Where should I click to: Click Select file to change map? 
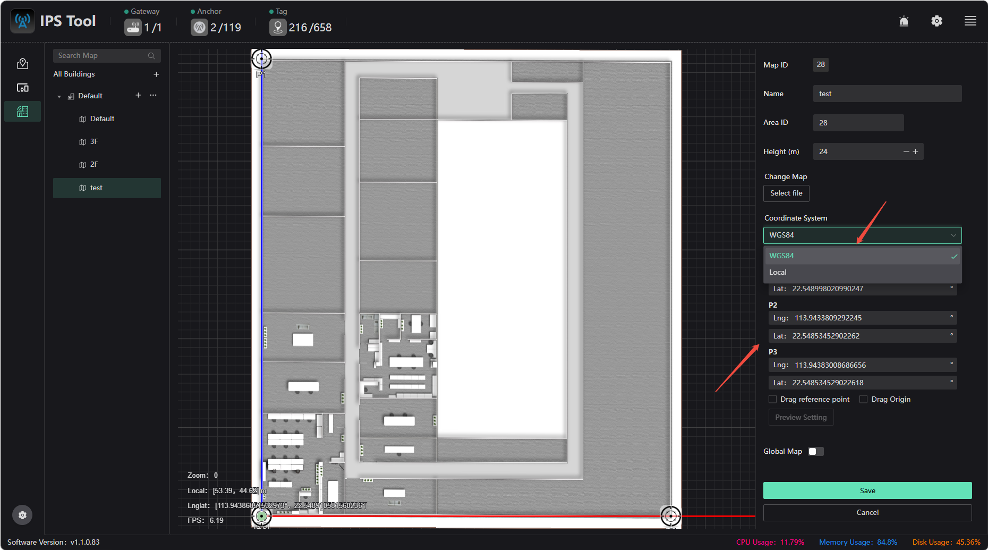coord(786,193)
